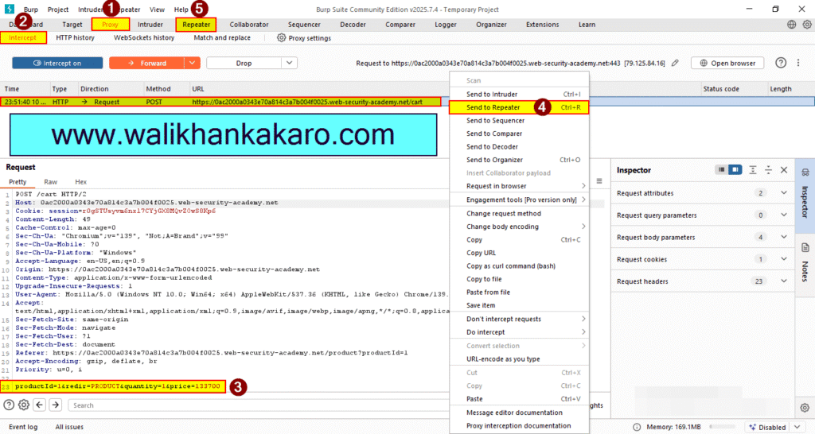Open the Change body encoding submenu
The image size is (815, 434).
point(519,227)
